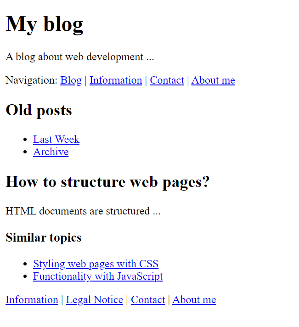Open the Last Week post link
This screenshot has width=299, height=327.
(56, 140)
